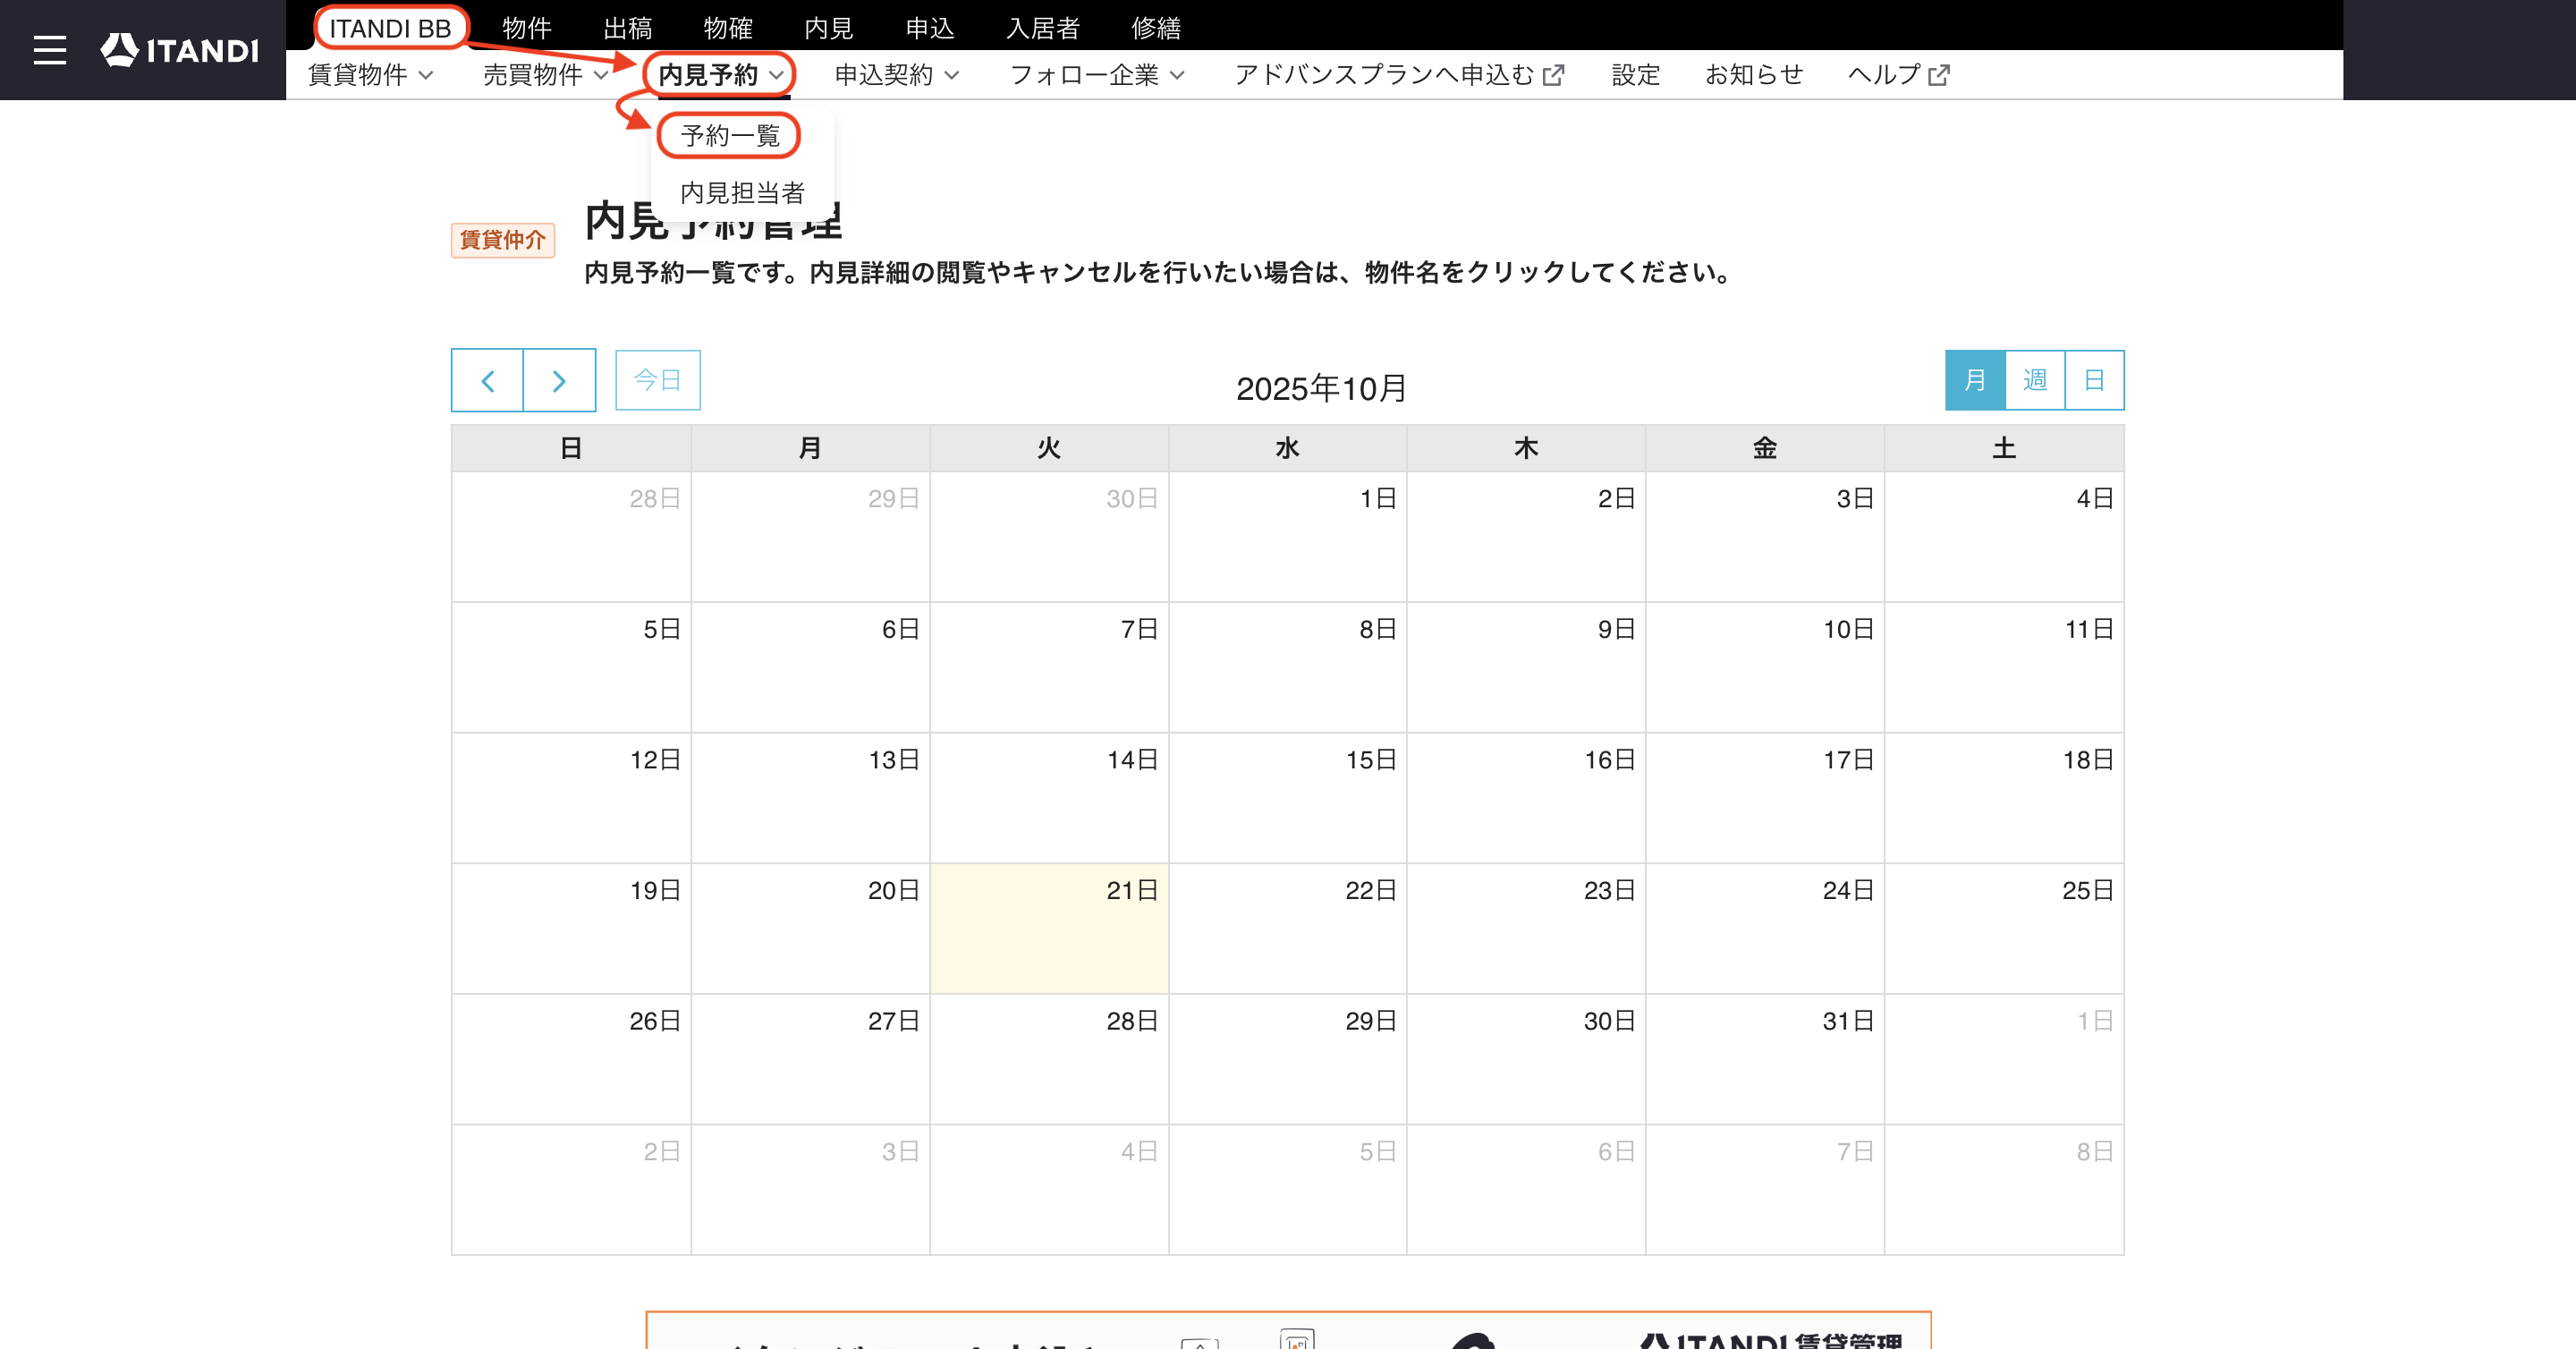2576x1349 pixels.
Task: Select the 15日 calendar cell
Action: pyautogui.click(x=1287, y=798)
